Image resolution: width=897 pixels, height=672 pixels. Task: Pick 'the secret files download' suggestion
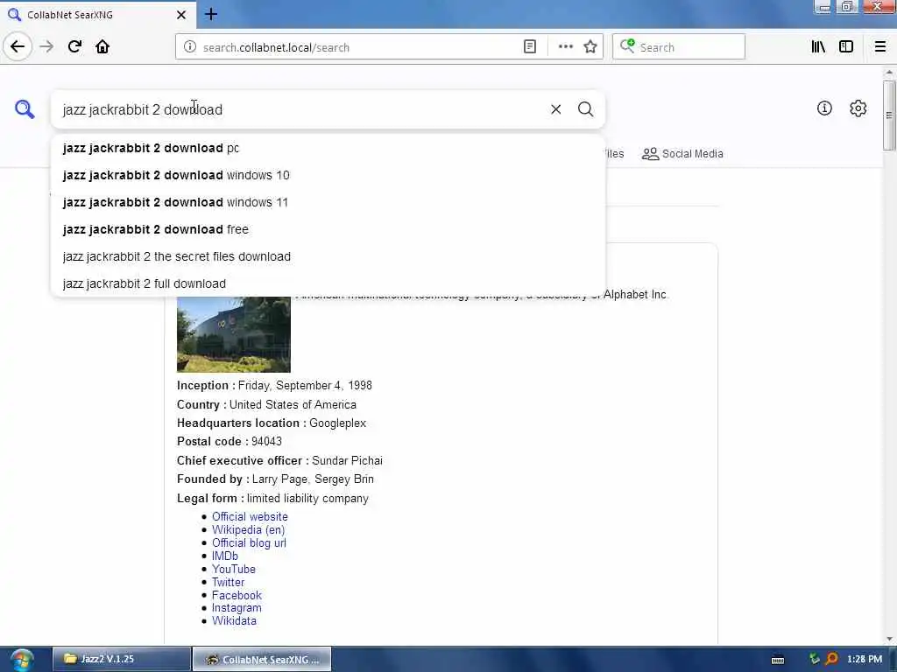point(328,256)
